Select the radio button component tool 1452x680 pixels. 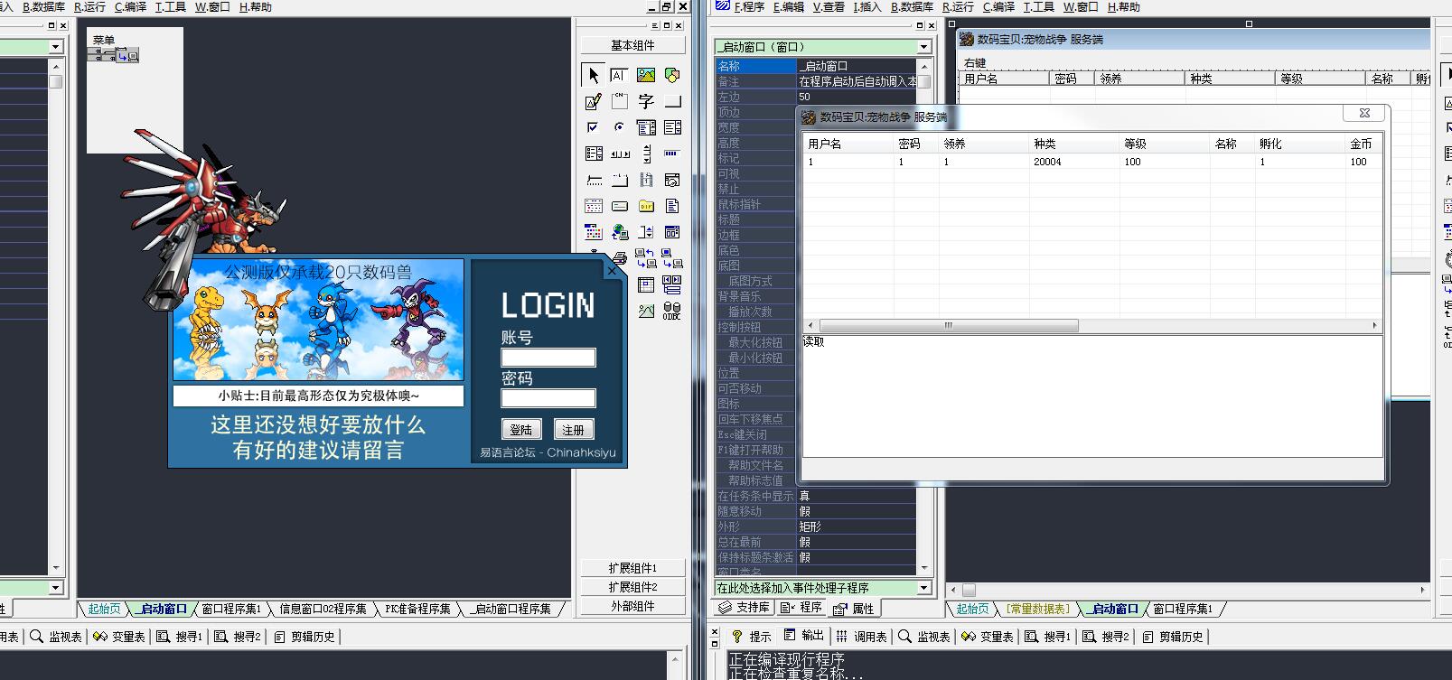(619, 127)
